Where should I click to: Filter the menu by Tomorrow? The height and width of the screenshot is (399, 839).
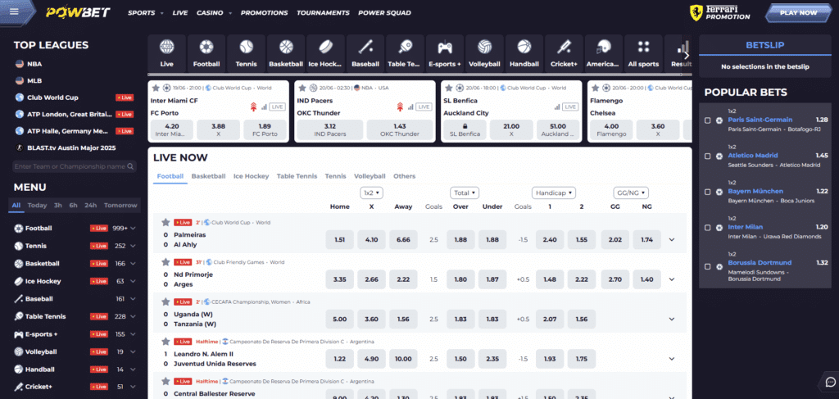click(x=120, y=206)
